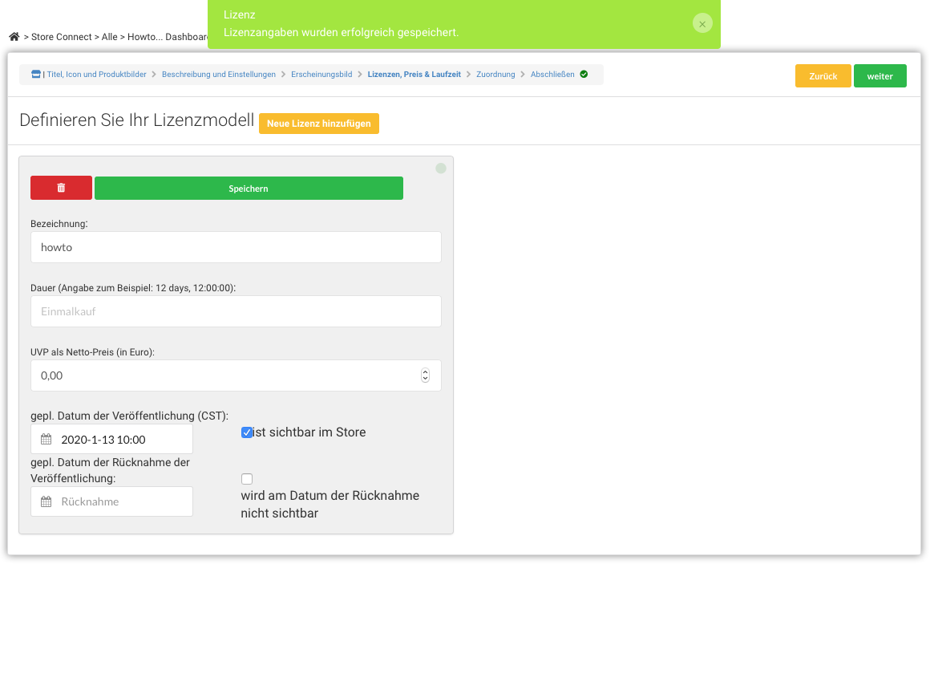Click the Speichern button

(x=249, y=189)
